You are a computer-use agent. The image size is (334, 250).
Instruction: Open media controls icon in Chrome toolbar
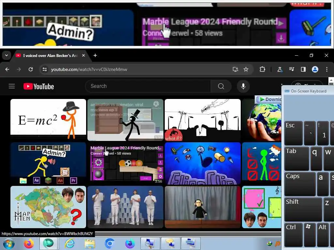pos(291,69)
